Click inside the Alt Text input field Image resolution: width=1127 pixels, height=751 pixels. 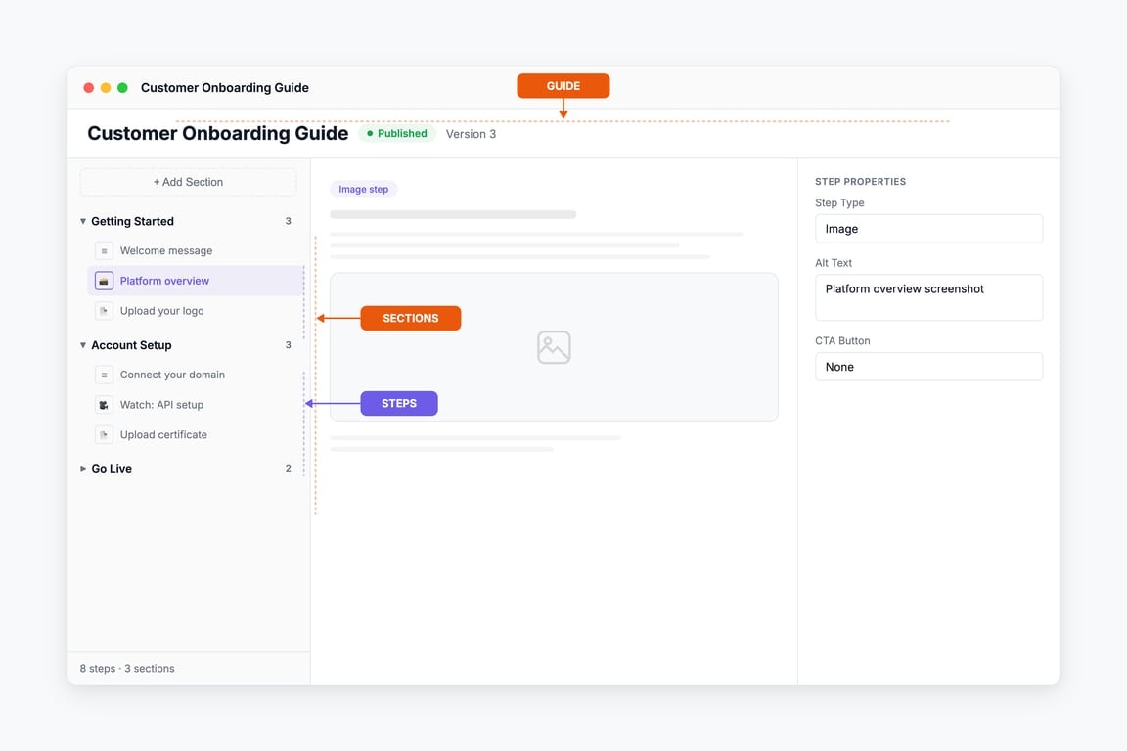pos(928,296)
